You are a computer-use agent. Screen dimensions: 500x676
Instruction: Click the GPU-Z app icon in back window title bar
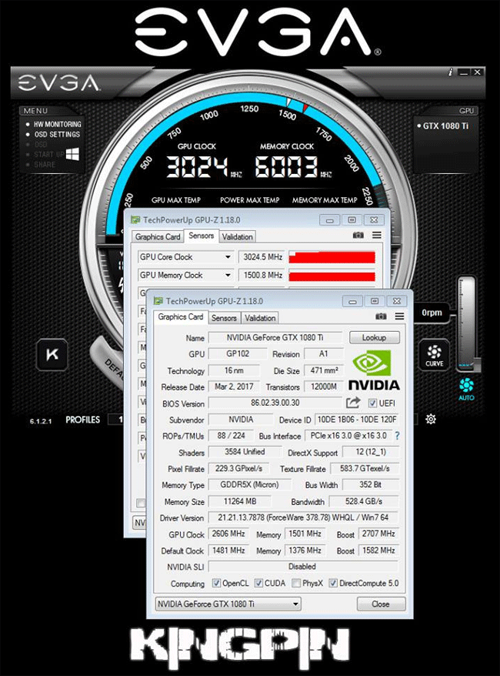point(135,220)
